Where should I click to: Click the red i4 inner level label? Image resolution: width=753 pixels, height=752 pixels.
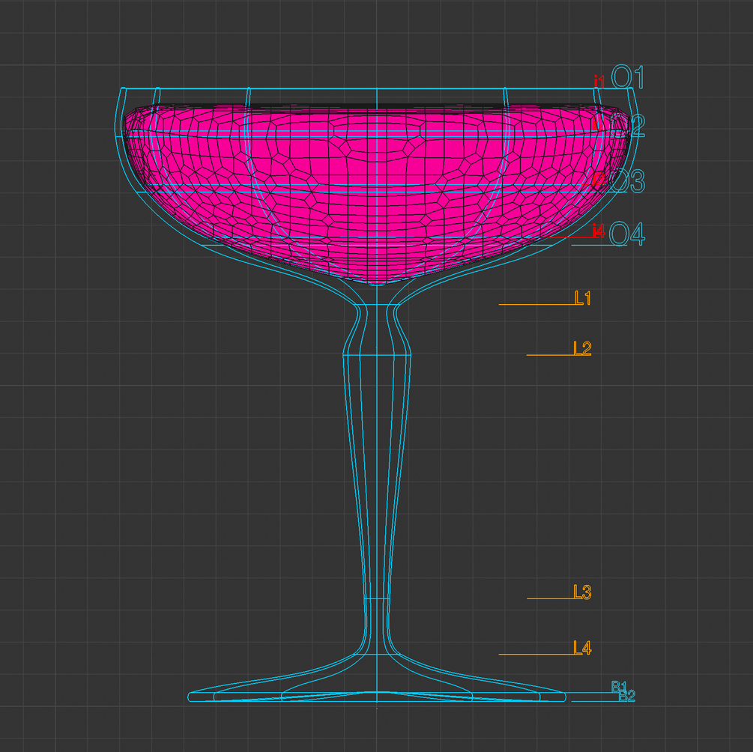[x=599, y=231]
